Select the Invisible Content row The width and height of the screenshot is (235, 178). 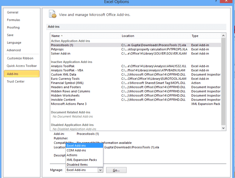click(136, 100)
